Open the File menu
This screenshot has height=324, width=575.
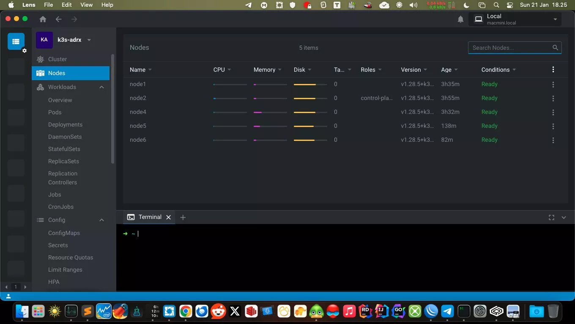[x=49, y=5]
